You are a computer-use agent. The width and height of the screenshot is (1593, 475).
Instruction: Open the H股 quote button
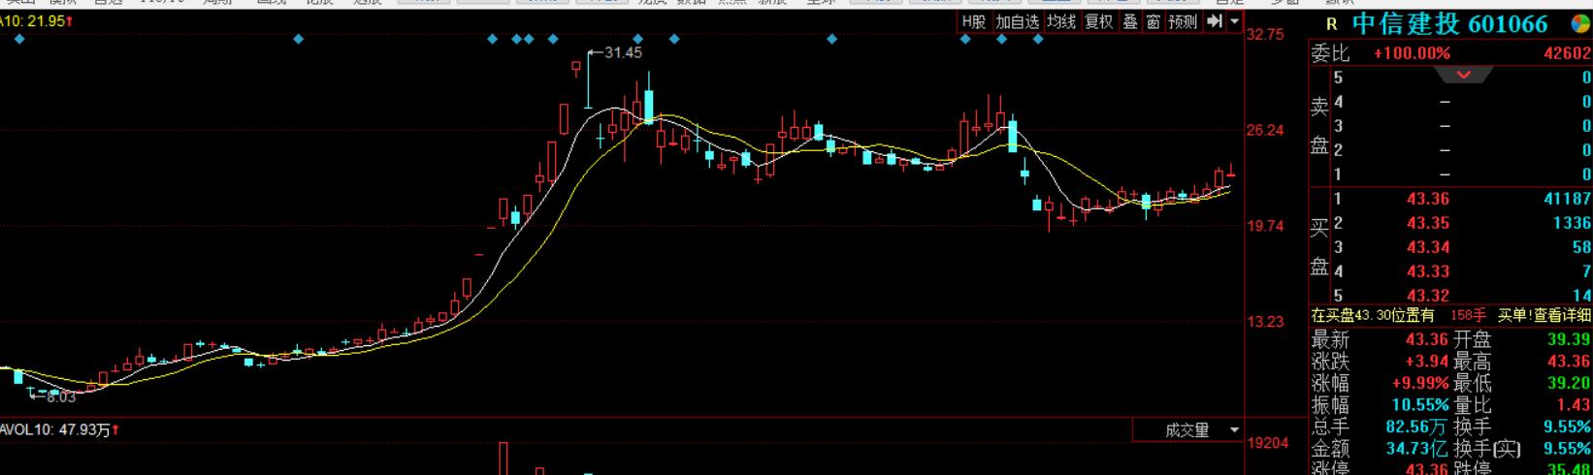(973, 21)
